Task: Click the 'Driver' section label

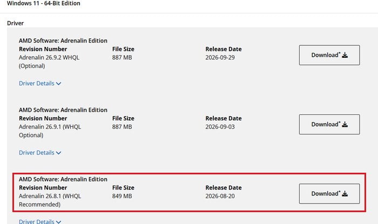Action: pyautogui.click(x=16, y=23)
